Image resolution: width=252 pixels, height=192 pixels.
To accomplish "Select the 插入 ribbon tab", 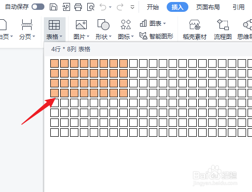I will tap(178, 7).
